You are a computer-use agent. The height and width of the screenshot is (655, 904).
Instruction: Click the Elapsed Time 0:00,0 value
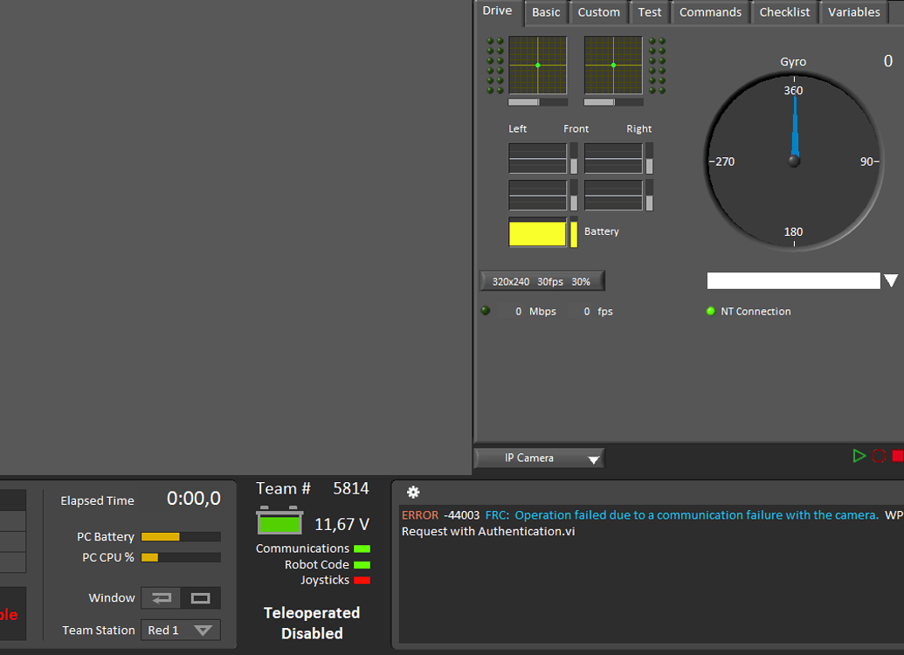click(194, 498)
